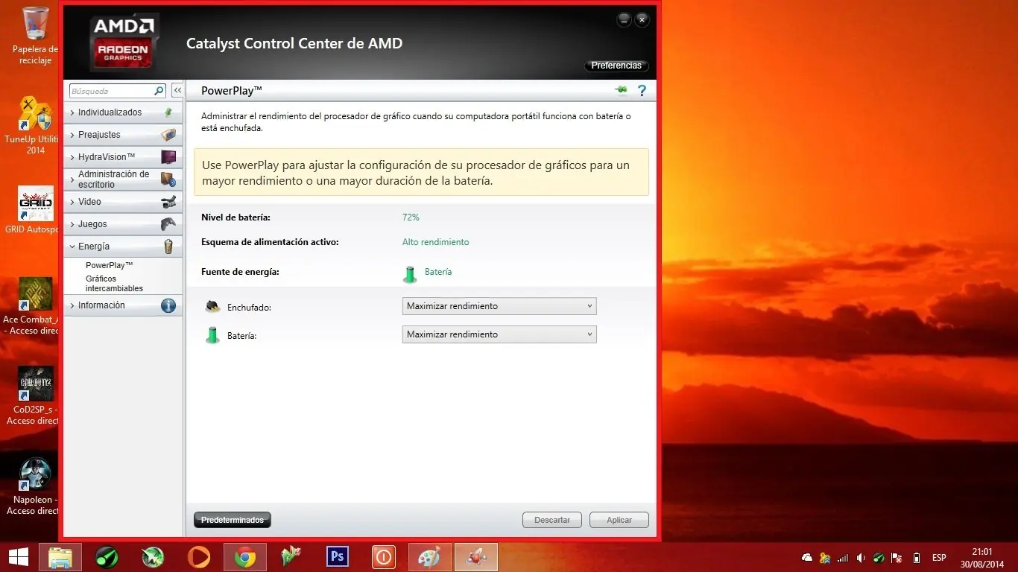
Task: Collapse the sidebar with double-chevron button
Action: tap(177, 91)
